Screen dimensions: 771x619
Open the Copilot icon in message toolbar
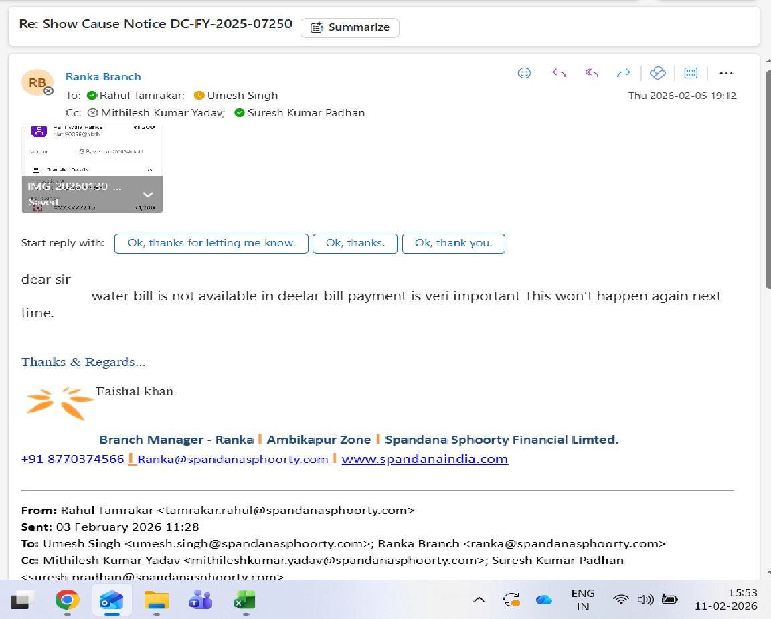point(658,73)
